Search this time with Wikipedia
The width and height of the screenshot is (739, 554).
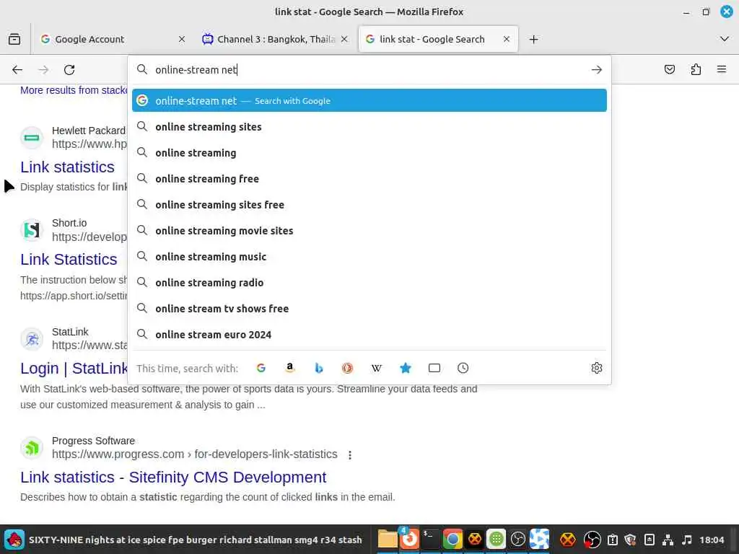(x=377, y=368)
